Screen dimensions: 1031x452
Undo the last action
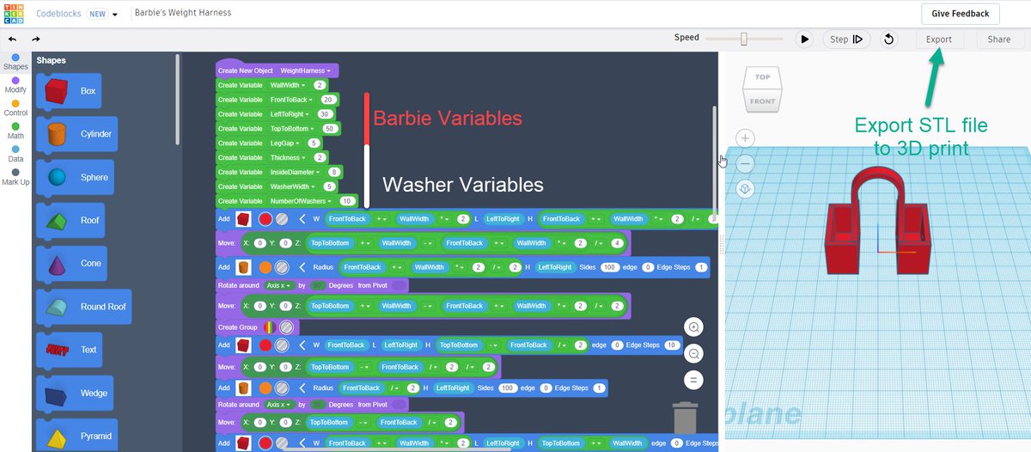[12, 39]
